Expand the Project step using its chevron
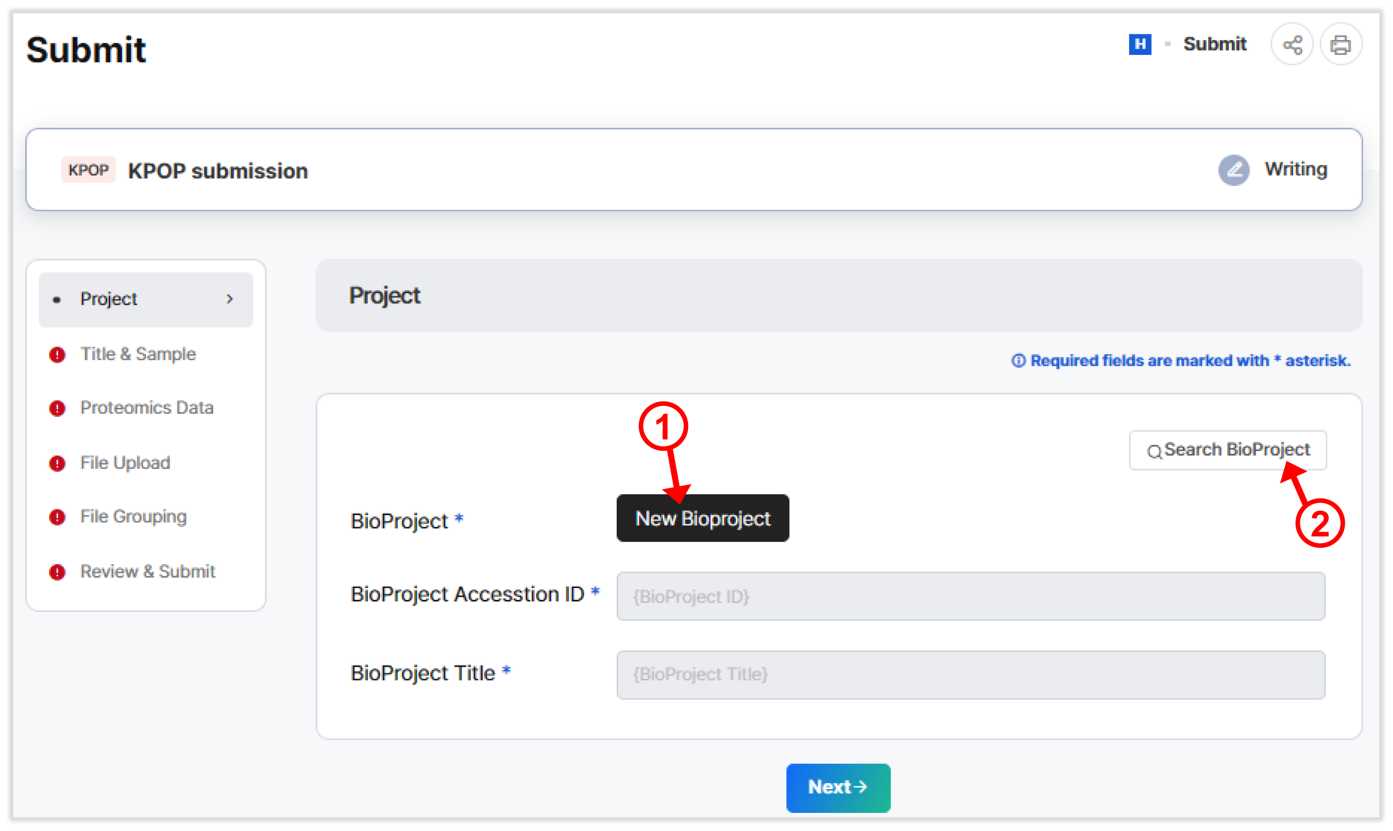 click(230, 299)
